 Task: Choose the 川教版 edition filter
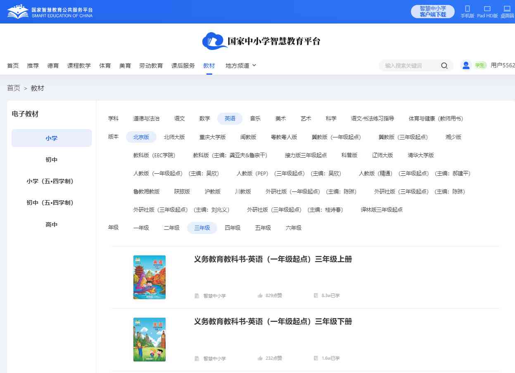[243, 191]
